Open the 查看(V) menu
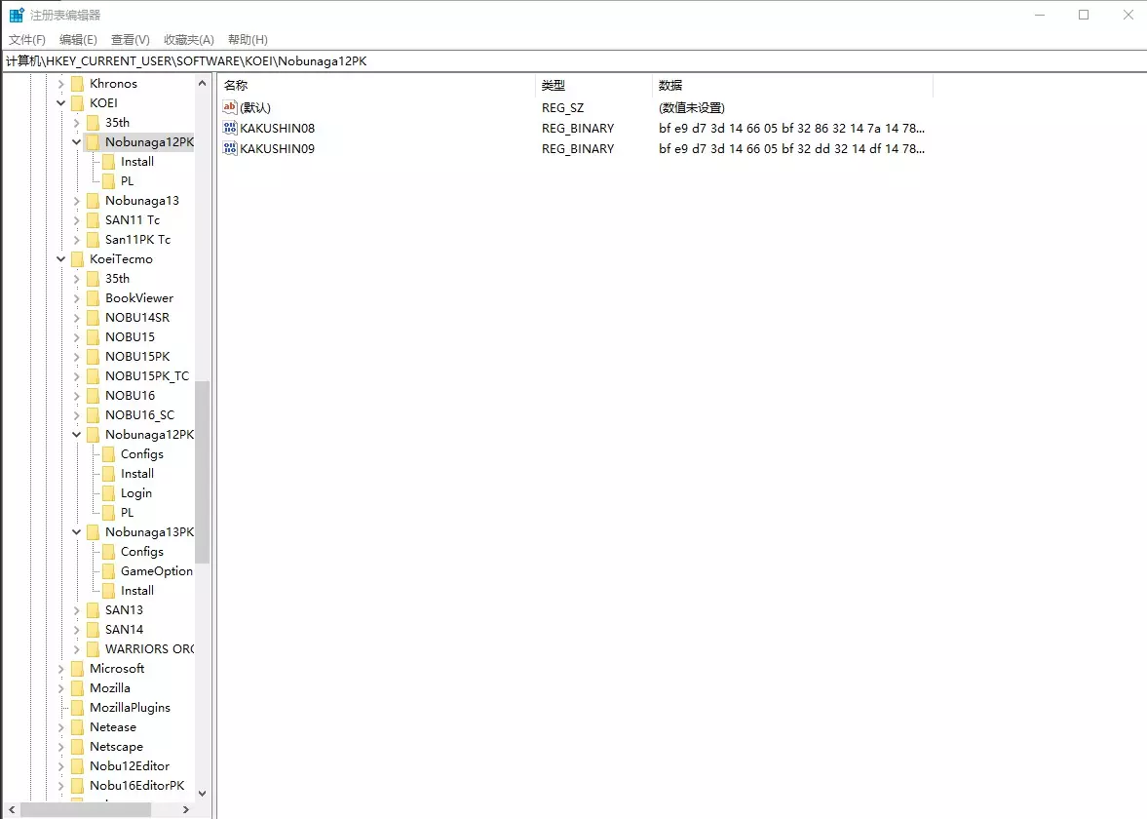1147x819 pixels. click(131, 40)
